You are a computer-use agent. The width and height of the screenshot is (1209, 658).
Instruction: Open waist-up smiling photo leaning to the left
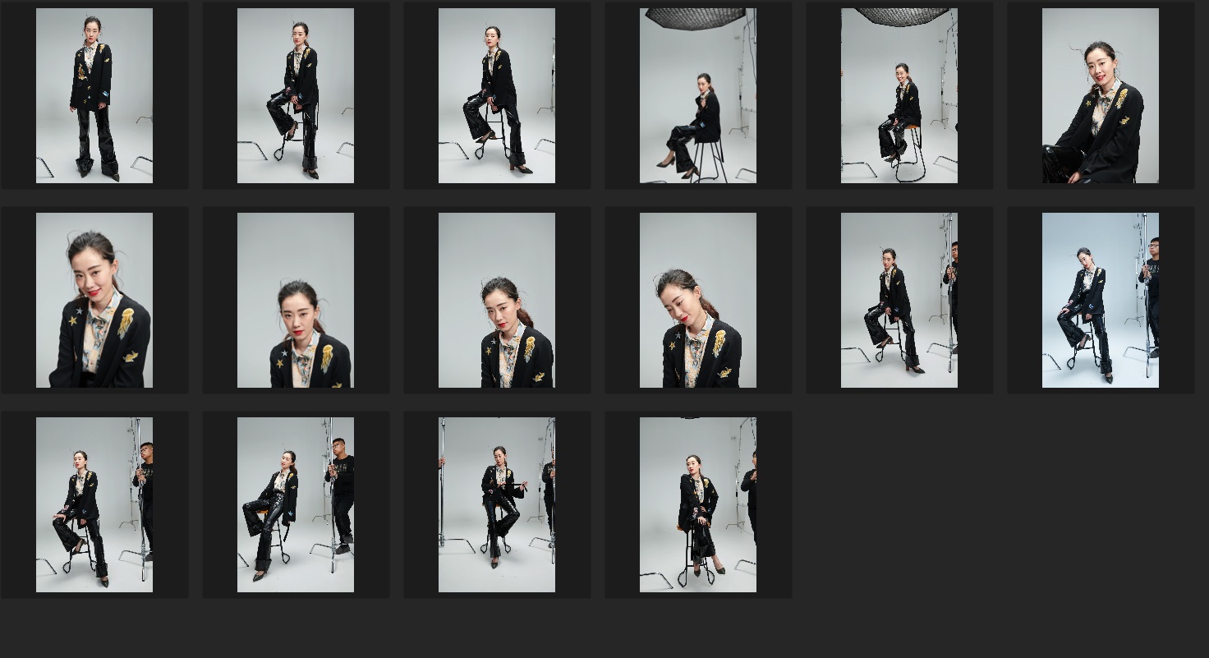pyautogui.click(x=1101, y=95)
